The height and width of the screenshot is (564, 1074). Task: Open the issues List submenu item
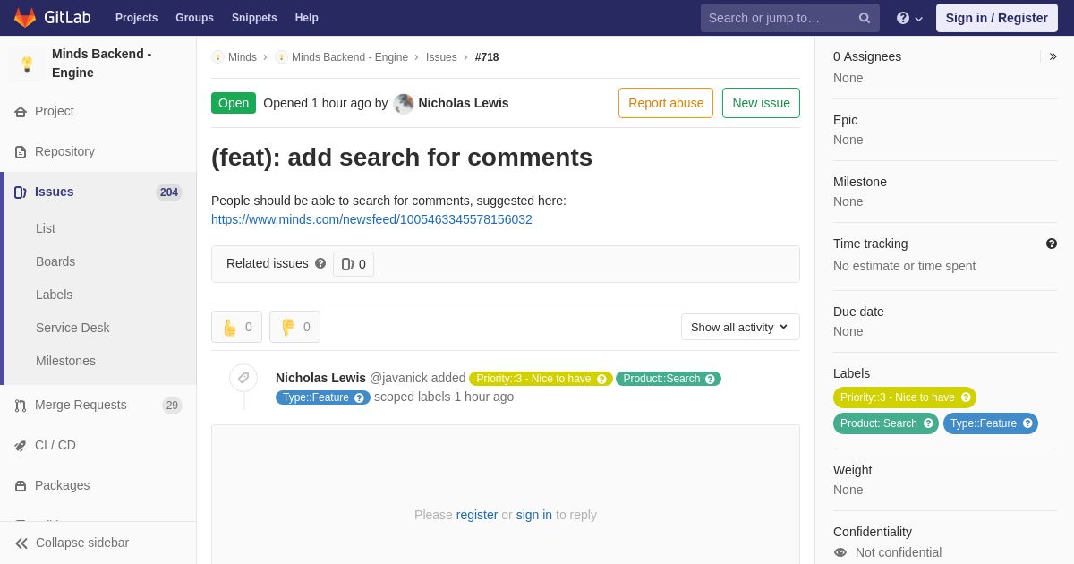tap(46, 228)
